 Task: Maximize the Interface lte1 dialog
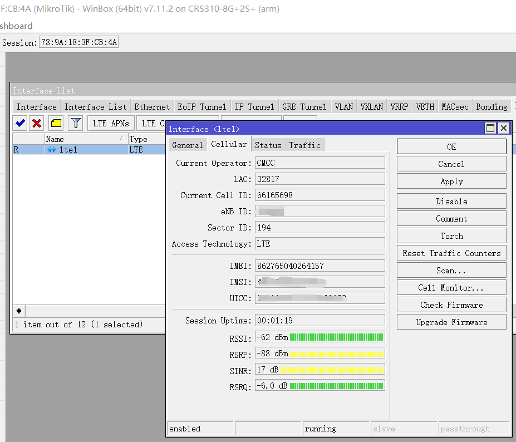pos(490,128)
